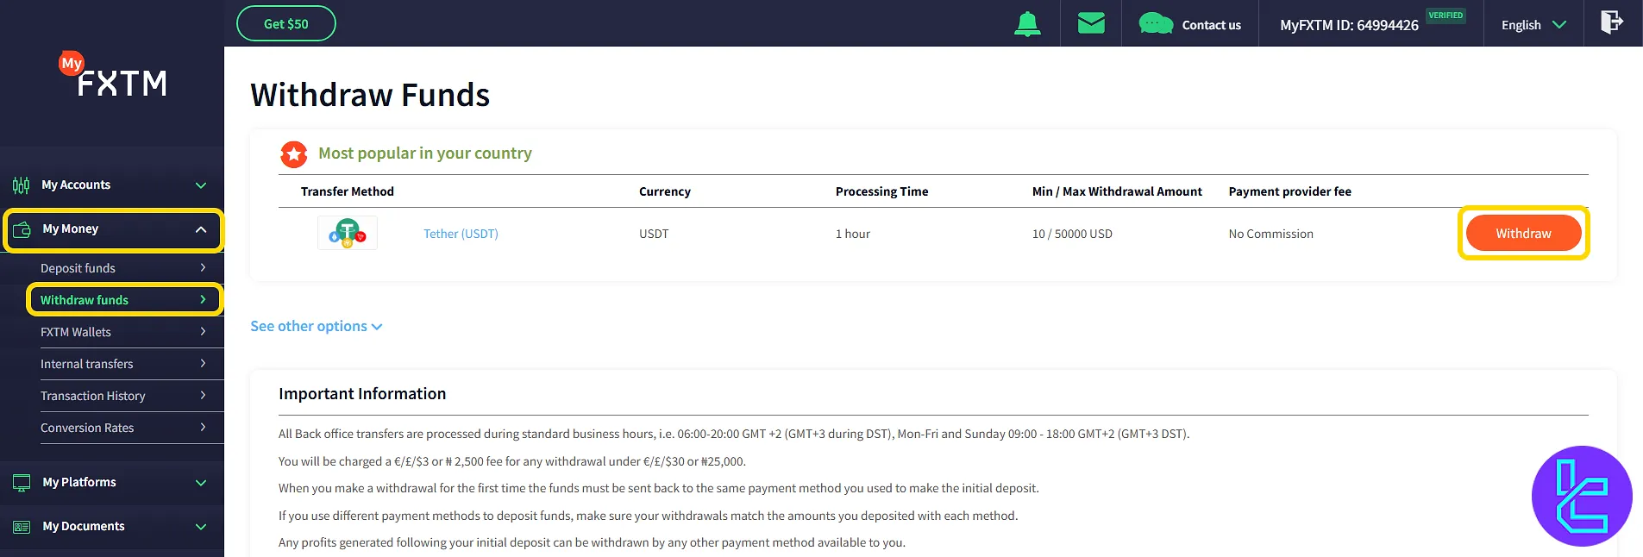The width and height of the screenshot is (1643, 557).
Task: Click the Withdraw funds arrow chevron
Action: click(x=203, y=300)
